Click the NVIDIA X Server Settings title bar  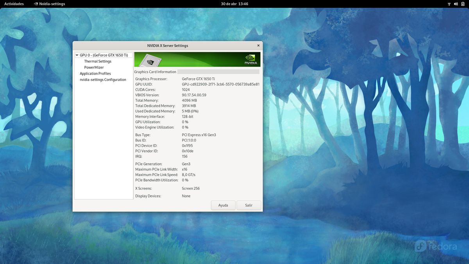(167, 46)
